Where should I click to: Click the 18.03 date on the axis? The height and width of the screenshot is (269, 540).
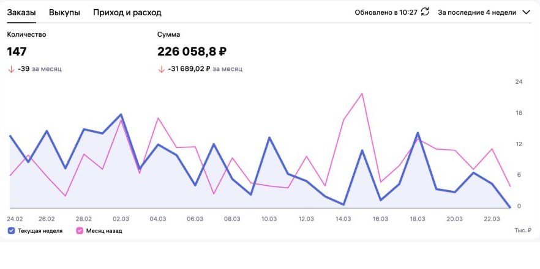coord(418,219)
